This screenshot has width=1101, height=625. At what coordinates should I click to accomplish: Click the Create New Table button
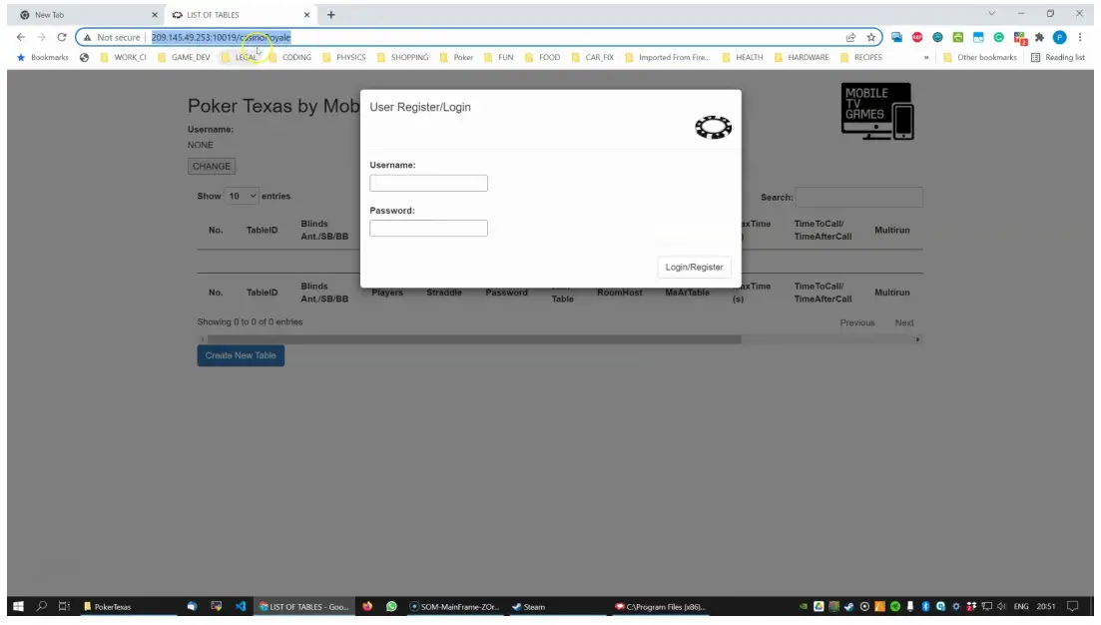241,355
